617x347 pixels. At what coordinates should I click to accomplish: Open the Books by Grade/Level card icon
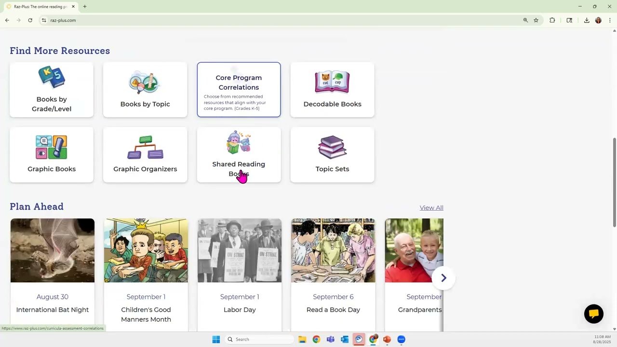coord(52,78)
